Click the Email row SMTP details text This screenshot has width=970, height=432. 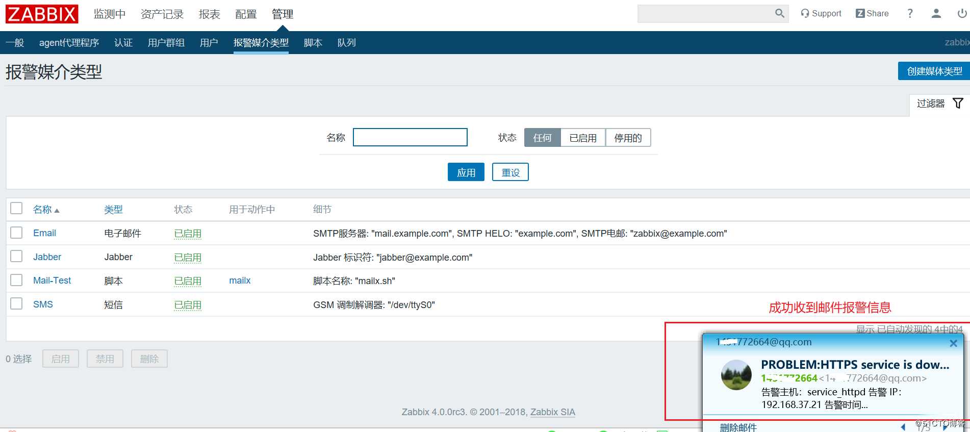click(520, 234)
